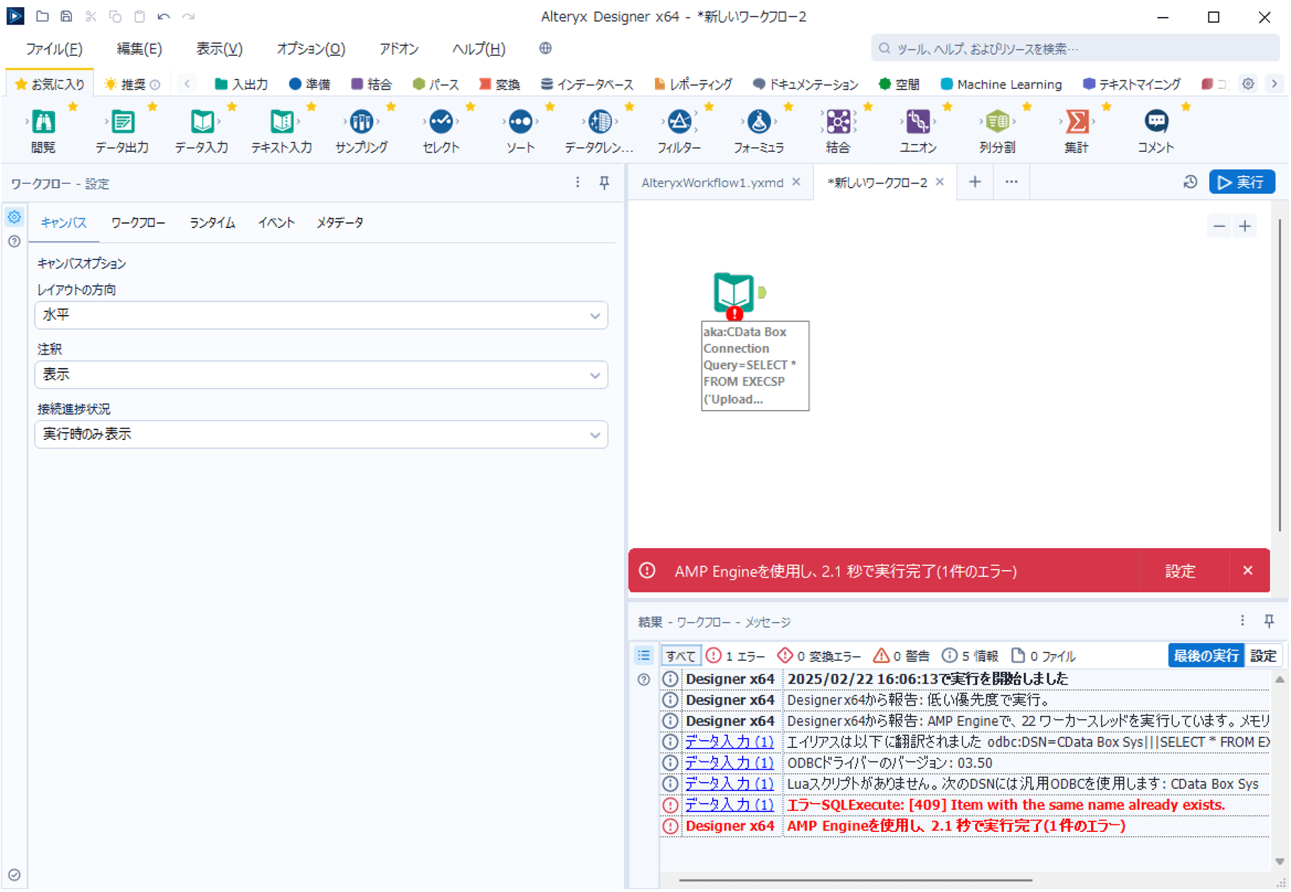1291x892 pixels.
Task: Select the データ入力 tool in palette
Action: tap(202, 121)
